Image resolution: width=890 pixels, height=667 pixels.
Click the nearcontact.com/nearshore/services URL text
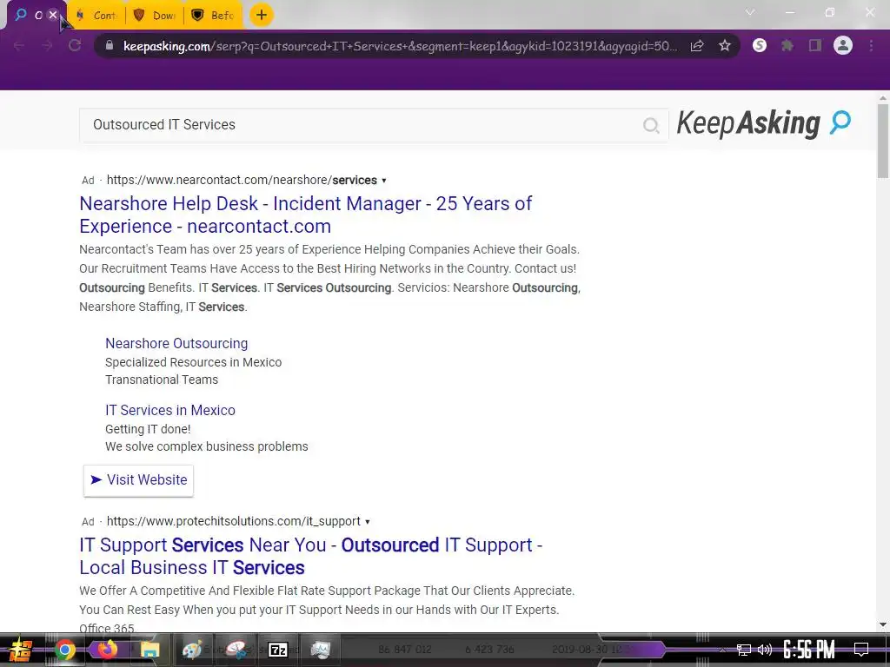(242, 180)
